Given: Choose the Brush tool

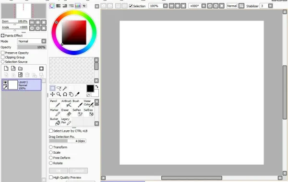Looking at the screenshot, I should click(77, 103).
